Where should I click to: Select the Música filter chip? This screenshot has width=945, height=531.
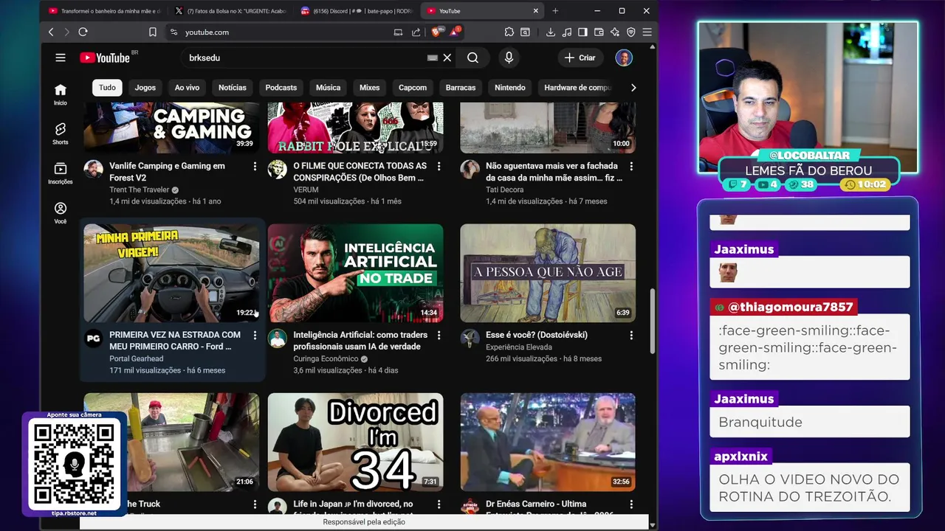(x=328, y=88)
